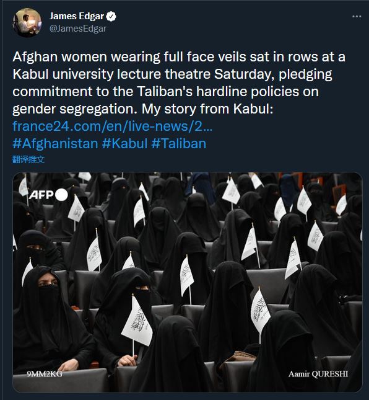This screenshot has width=369, height=400.
Task: Click the AFP logo on the photo
Action: 48,195
